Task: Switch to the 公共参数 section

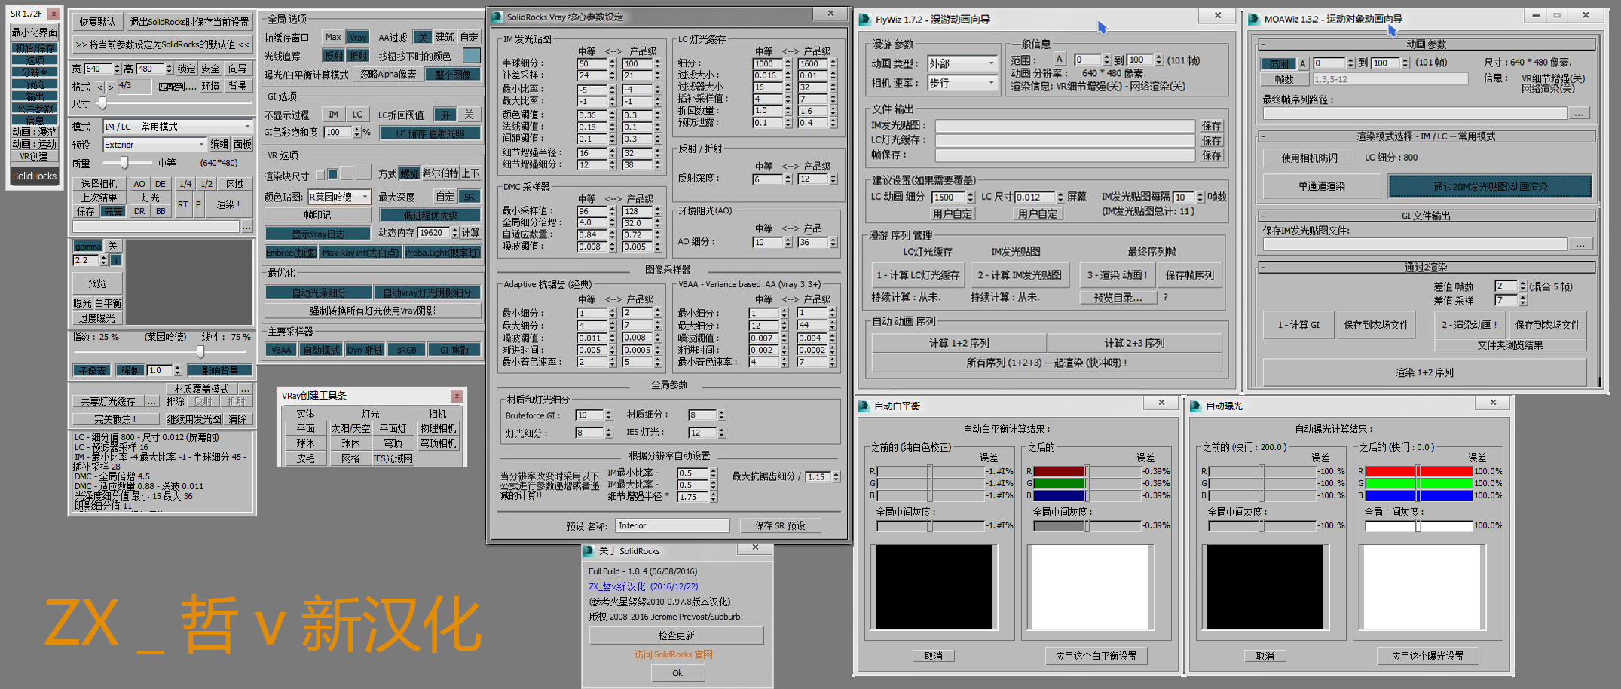Action: tap(35, 108)
